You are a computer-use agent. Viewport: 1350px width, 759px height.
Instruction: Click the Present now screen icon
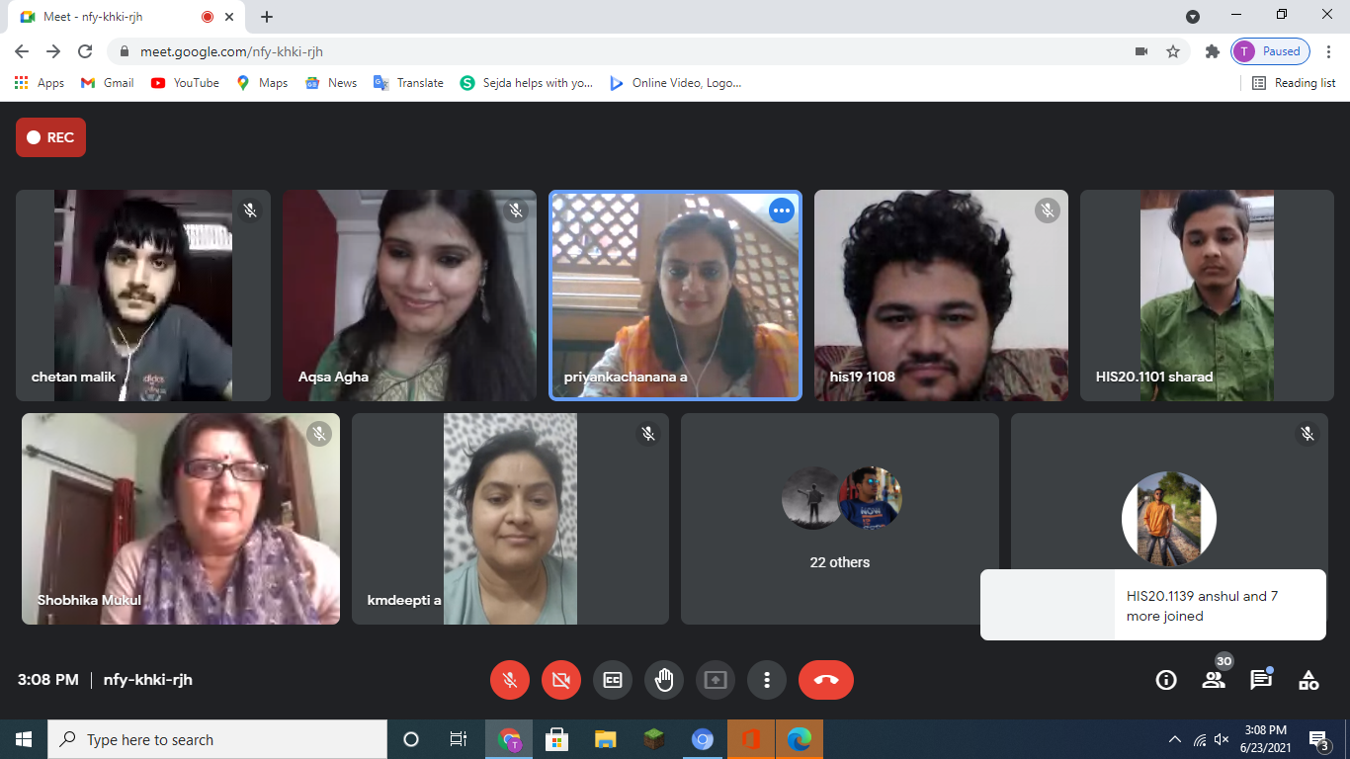tap(716, 680)
